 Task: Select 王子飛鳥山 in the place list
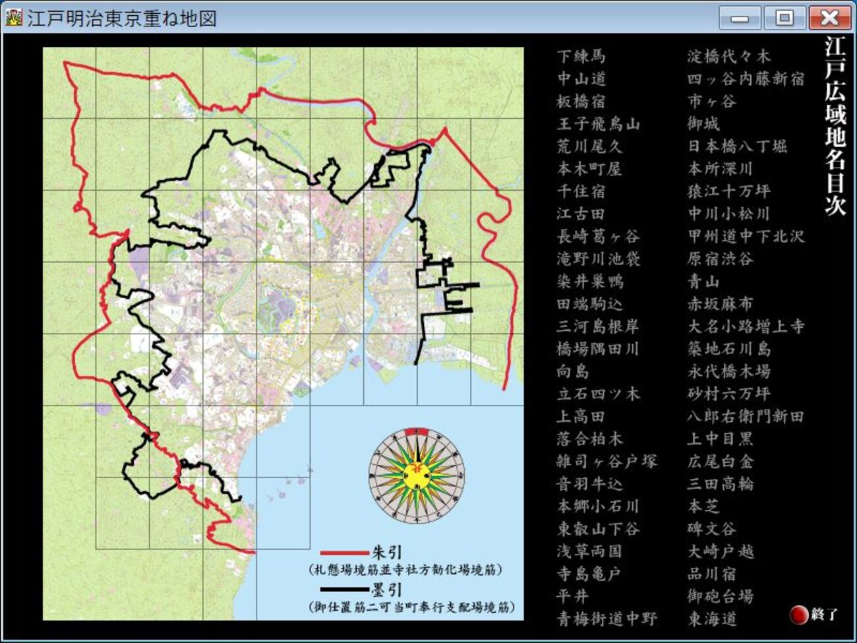tap(599, 123)
